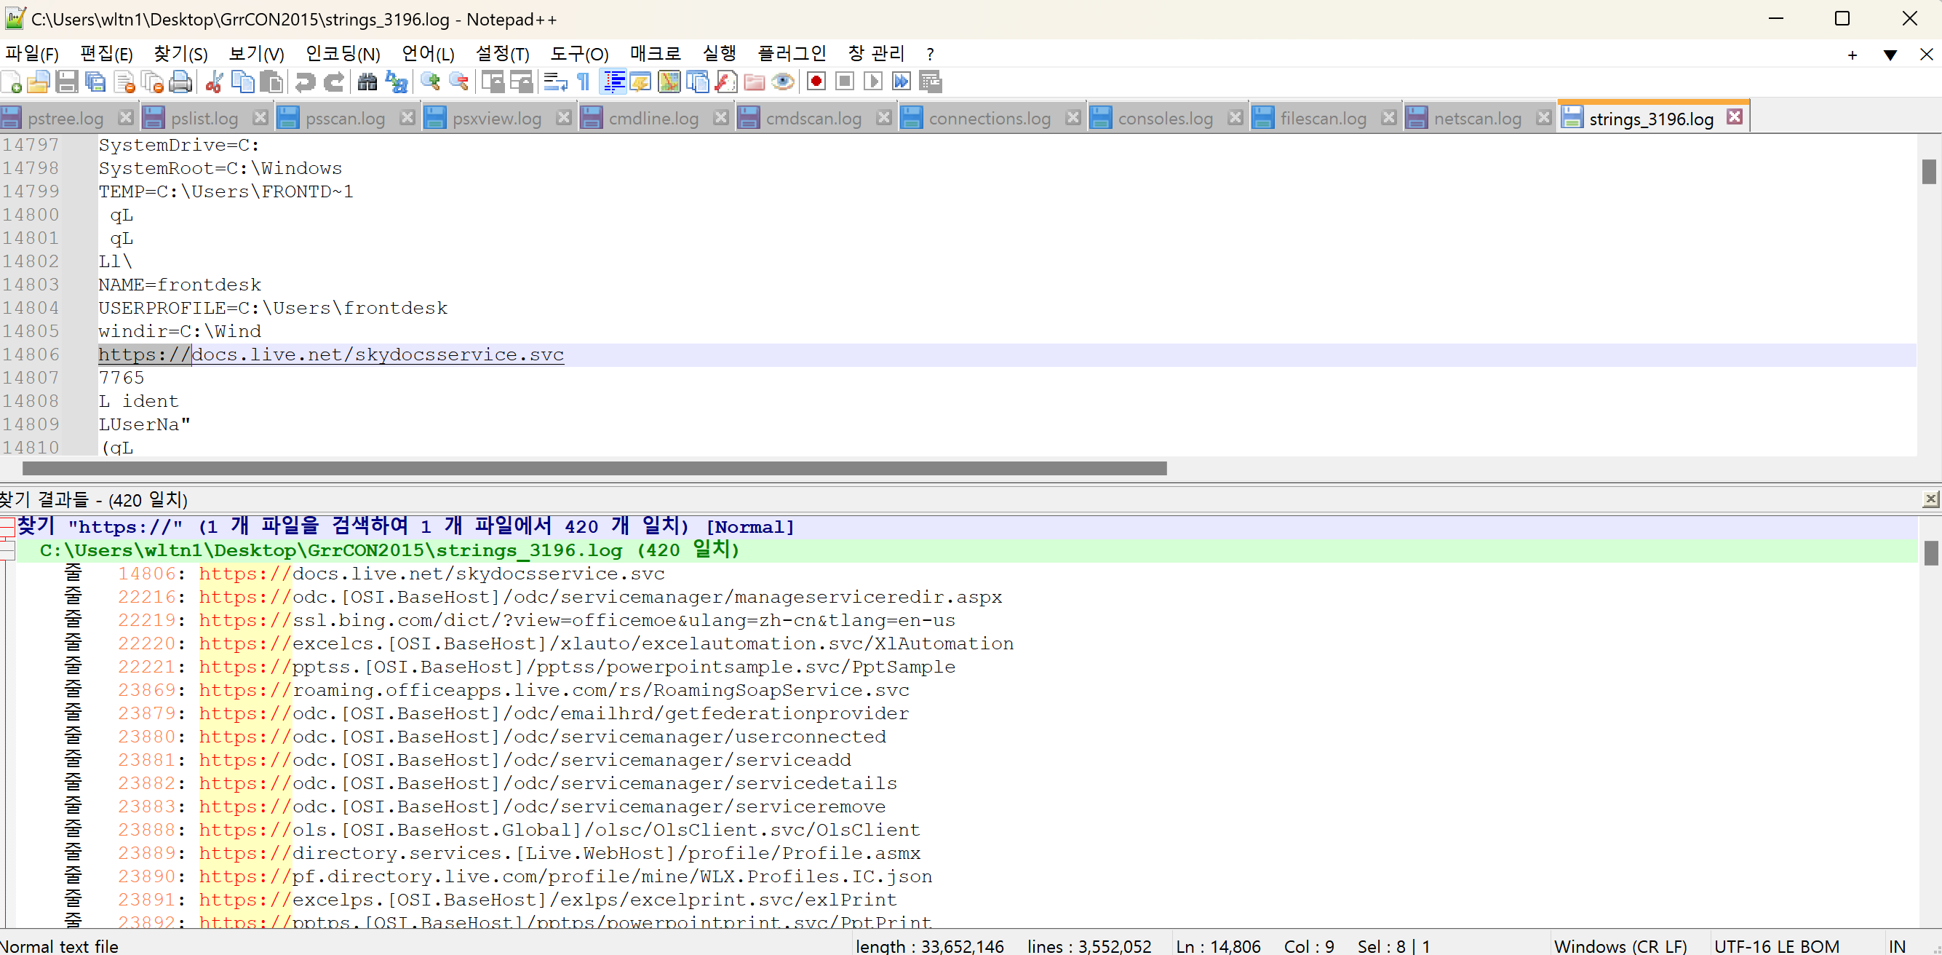Open the user defined language icon
The width and height of the screenshot is (1942, 955).
click(641, 82)
